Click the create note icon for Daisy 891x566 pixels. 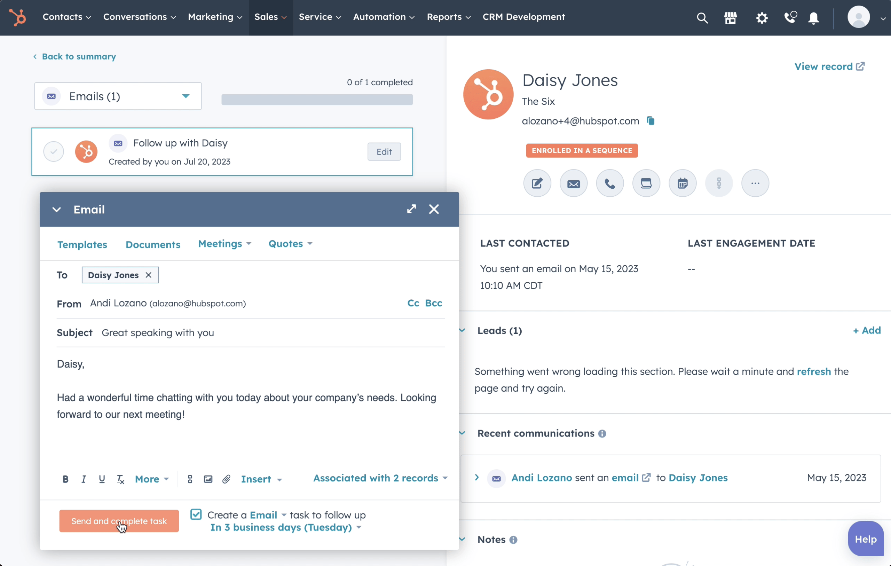pyautogui.click(x=537, y=183)
